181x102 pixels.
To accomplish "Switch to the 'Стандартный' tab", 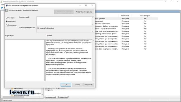I will (63, 97).
